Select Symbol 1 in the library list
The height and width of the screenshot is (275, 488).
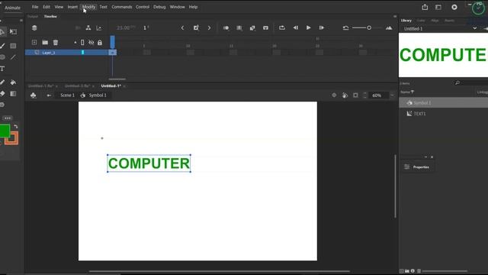[443, 102]
